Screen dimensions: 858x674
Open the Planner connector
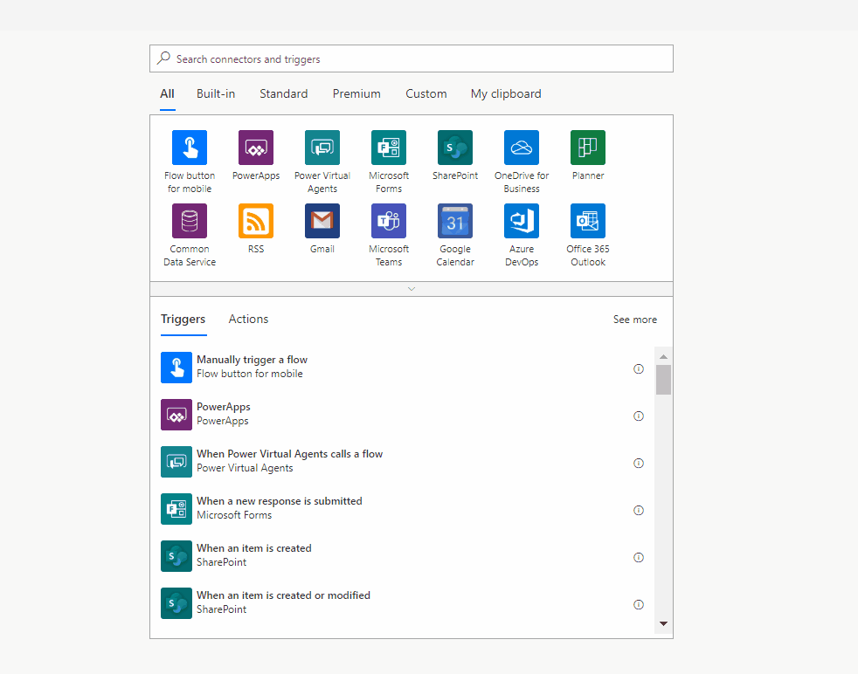click(588, 148)
